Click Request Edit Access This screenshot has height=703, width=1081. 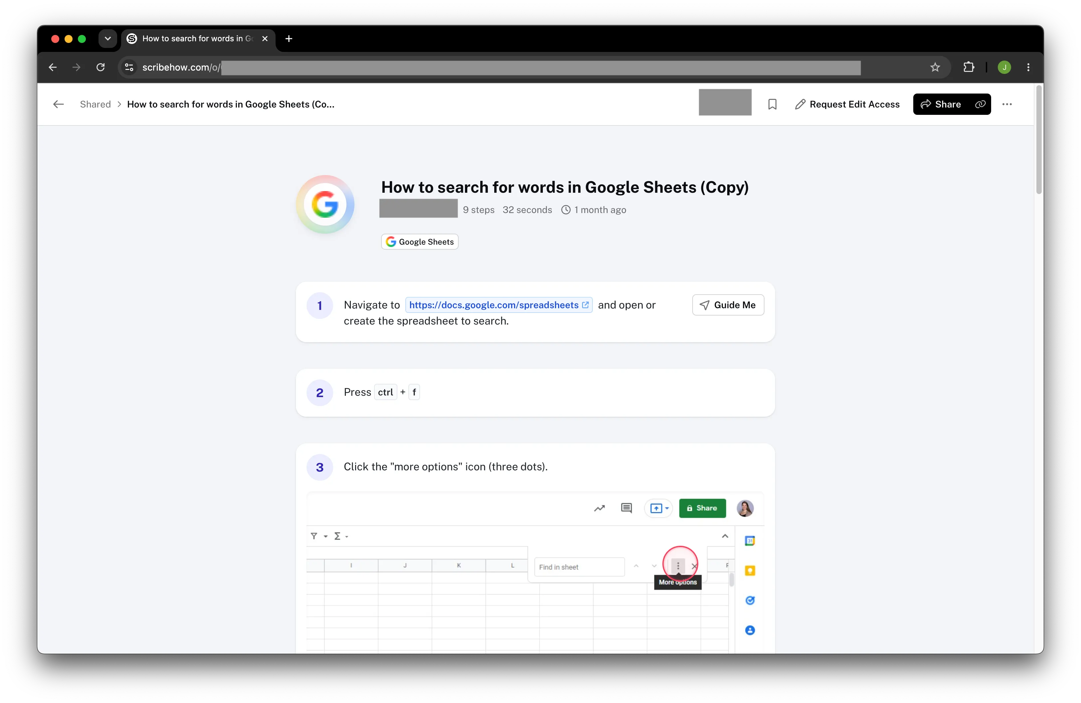pyautogui.click(x=847, y=105)
